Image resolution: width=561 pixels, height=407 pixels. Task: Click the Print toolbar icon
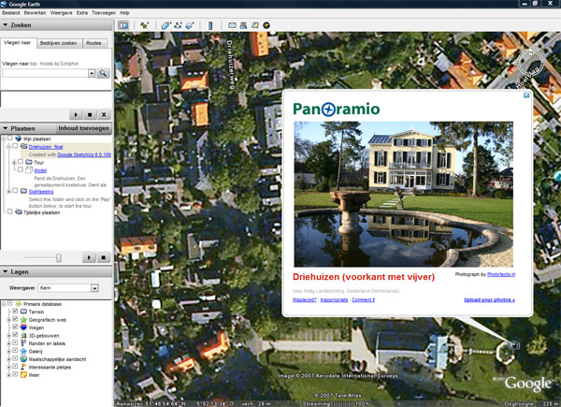pos(243,25)
